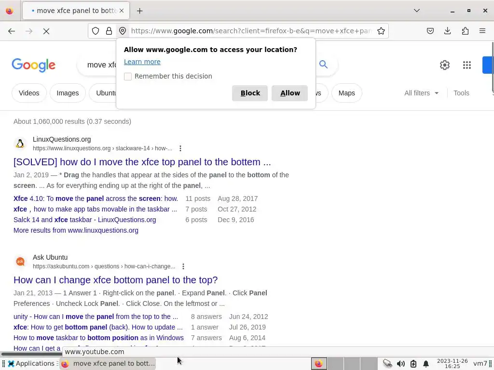Open power manager battery tray icon
Screen dimensions: 494x370
[x=413, y=364]
